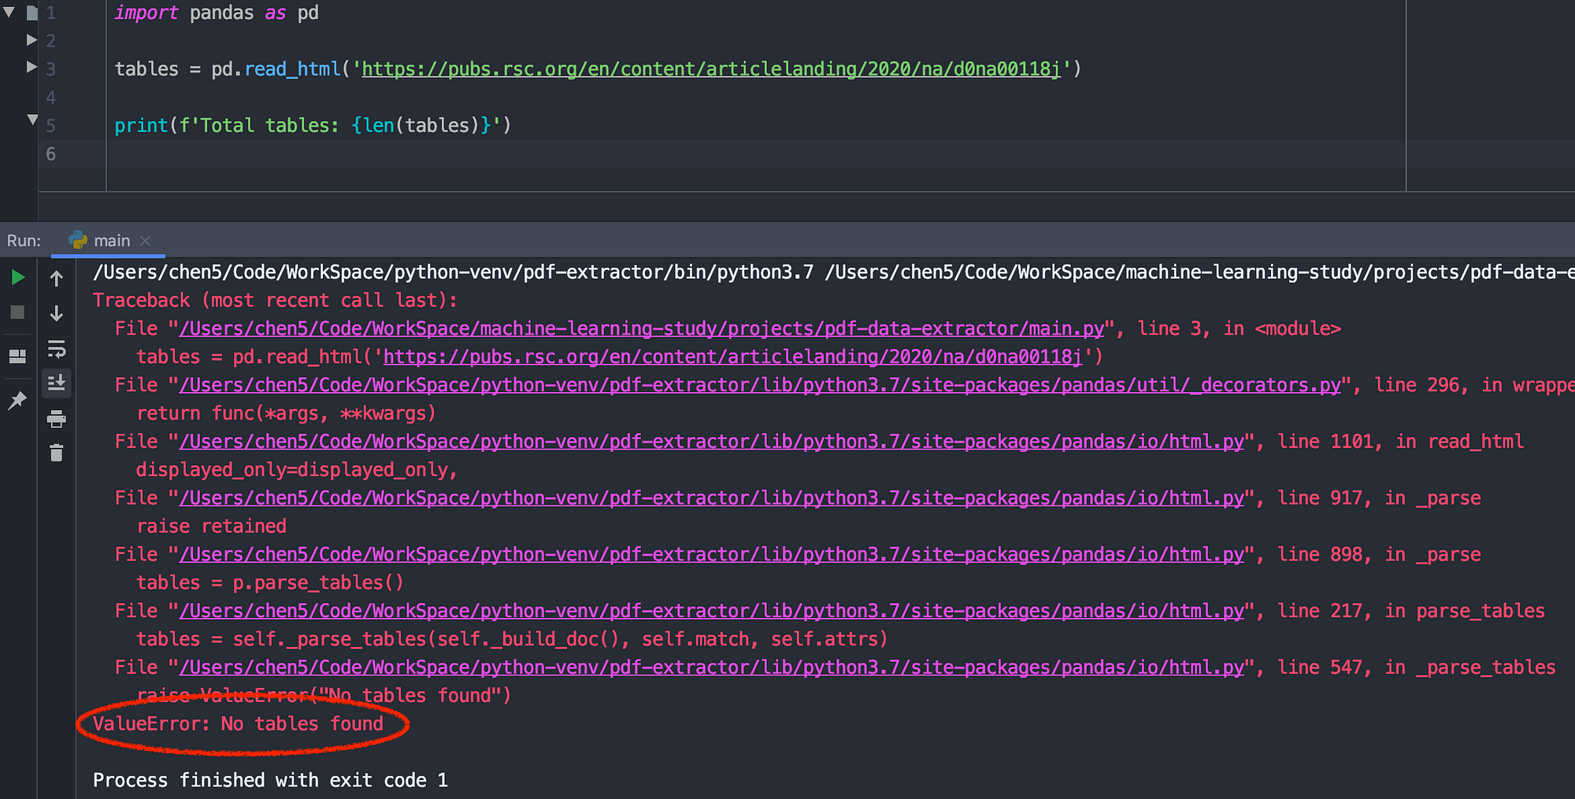Collapse the fold arrow at line 5
The width and height of the screenshot is (1575, 799).
coord(32,119)
